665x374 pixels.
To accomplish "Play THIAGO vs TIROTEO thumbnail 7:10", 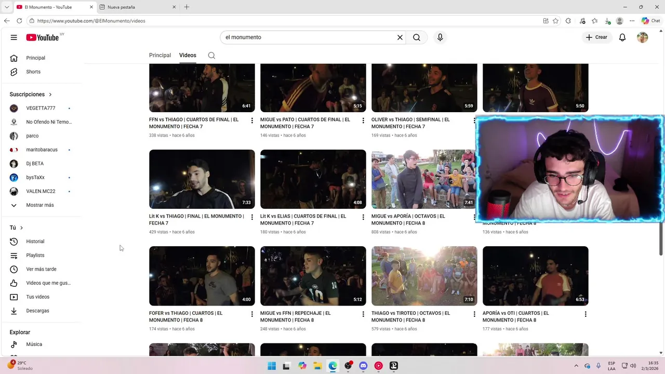I will coord(424,276).
